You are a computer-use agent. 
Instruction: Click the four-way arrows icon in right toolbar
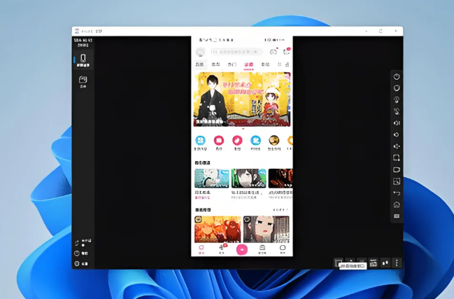[x=397, y=146]
